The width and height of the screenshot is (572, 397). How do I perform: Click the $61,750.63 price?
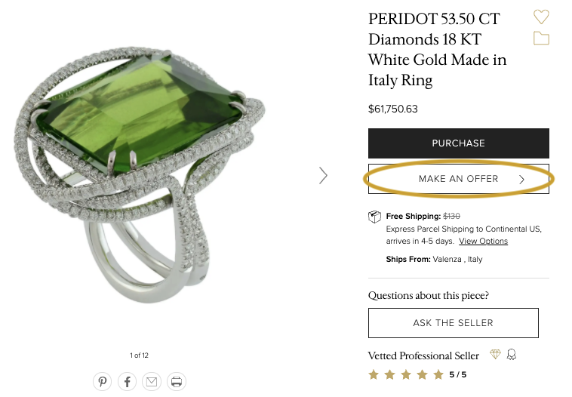[393, 109]
